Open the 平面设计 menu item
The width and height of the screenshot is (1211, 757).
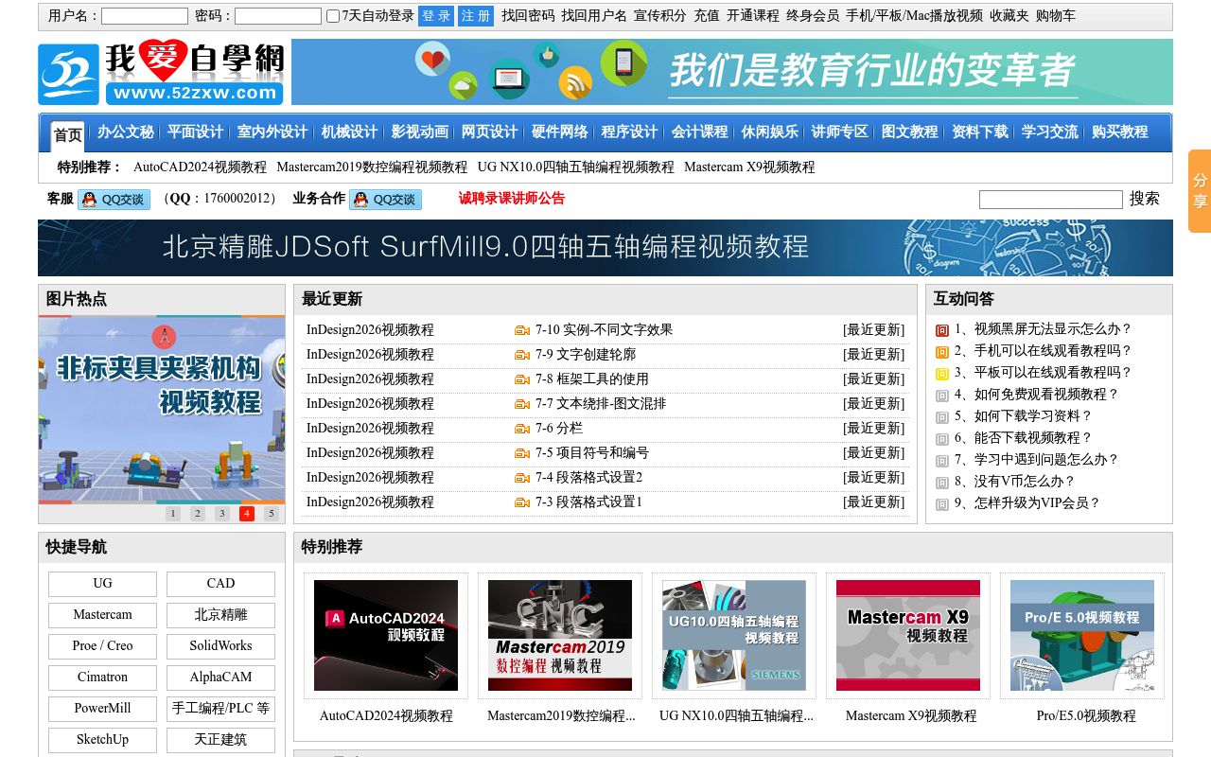pyautogui.click(x=195, y=132)
